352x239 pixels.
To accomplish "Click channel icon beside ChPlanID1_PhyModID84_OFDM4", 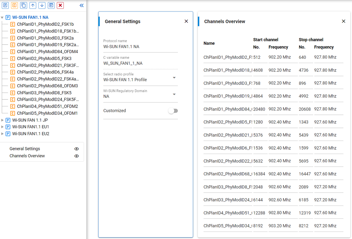I will point(13,52).
